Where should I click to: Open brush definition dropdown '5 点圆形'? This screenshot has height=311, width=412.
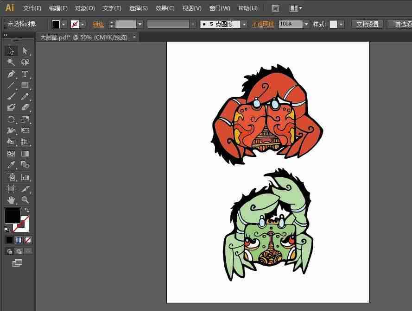point(244,25)
